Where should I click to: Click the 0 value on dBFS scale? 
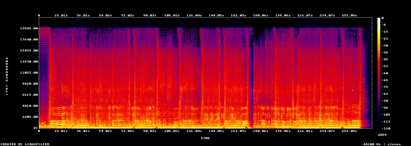click(x=382, y=18)
